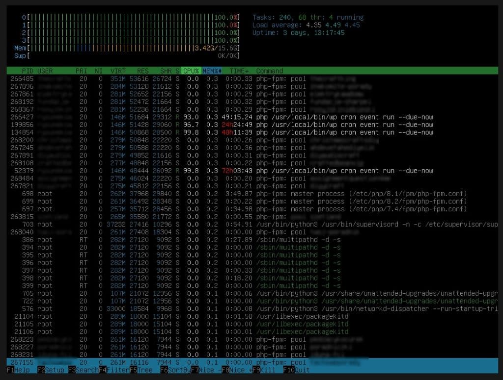This screenshot has height=380, width=503.
Task: Open F2 Setup in htop footer
Action: click(51, 370)
